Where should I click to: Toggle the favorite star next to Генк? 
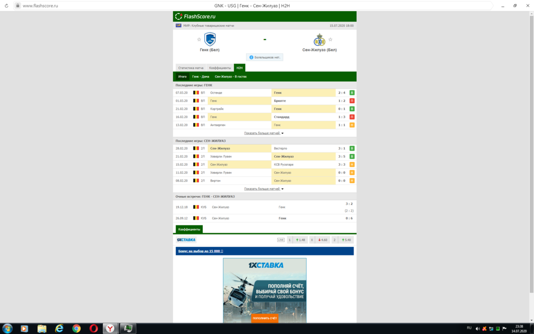click(x=199, y=40)
